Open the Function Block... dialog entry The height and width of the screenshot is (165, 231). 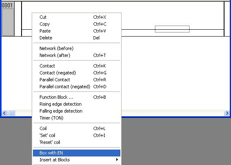point(76,97)
